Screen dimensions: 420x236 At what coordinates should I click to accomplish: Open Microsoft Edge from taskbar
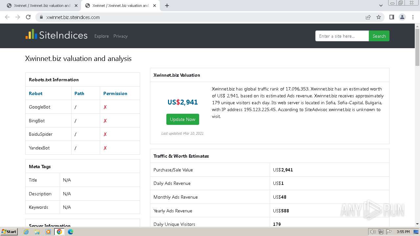(x=71, y=232)
